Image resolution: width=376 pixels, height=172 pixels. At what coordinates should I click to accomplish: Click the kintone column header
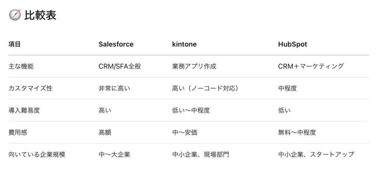[x=184, y=44]
